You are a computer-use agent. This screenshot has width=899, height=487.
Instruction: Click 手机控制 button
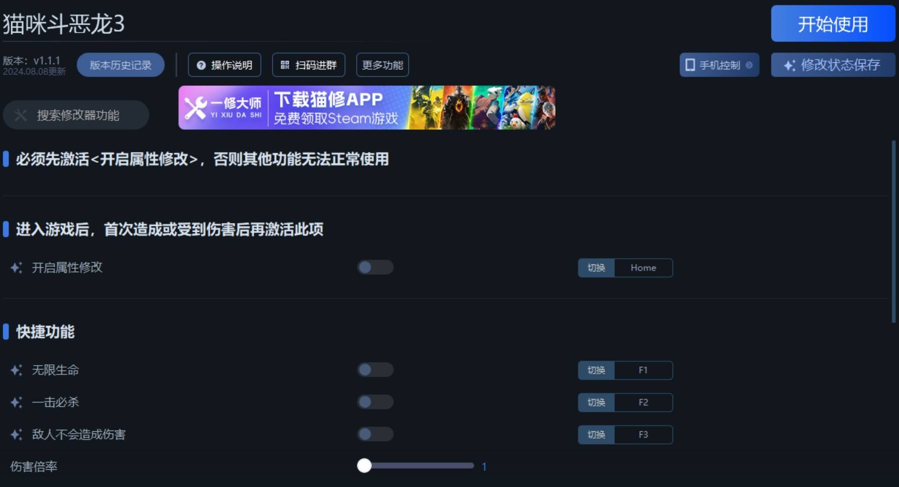(719, 65)
